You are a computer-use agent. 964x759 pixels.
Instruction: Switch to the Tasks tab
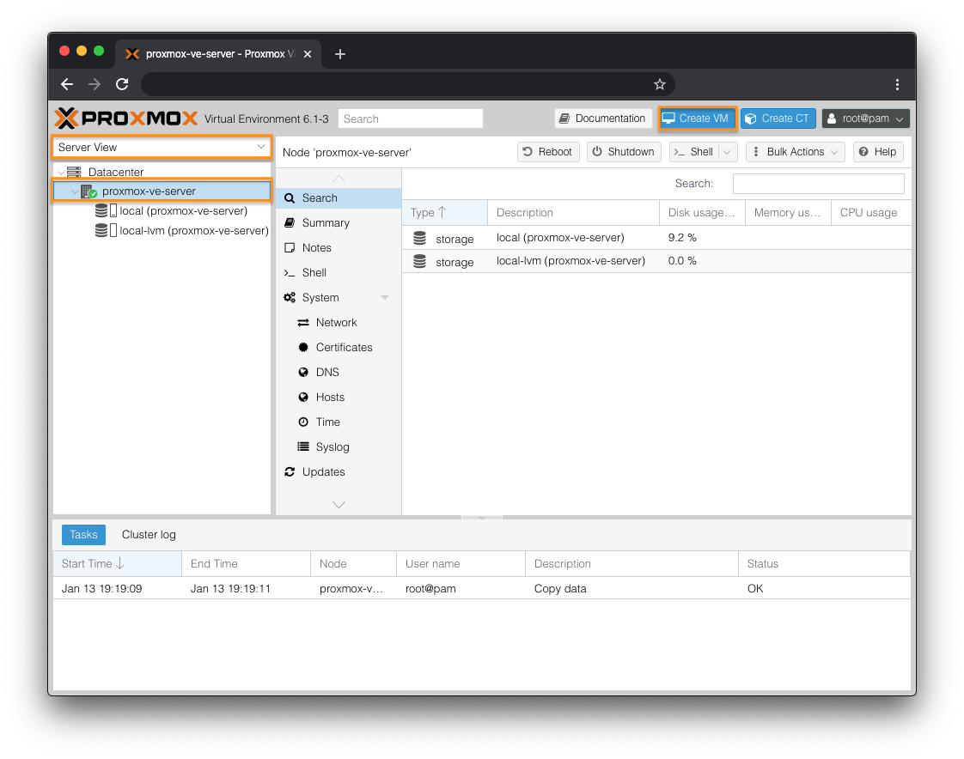83,535
